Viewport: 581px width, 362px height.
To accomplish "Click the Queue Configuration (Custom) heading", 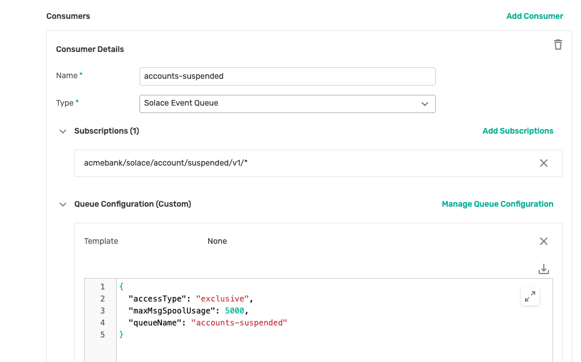I will [x=132, y=204].
